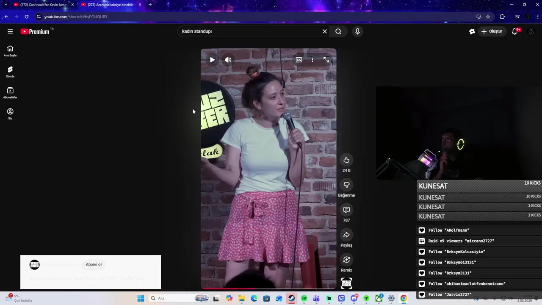Go to YouTube Premium home logo

pos(35,31)
